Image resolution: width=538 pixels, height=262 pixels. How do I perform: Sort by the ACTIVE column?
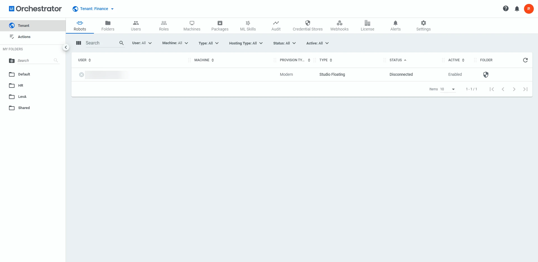click(x=456, y=60)
